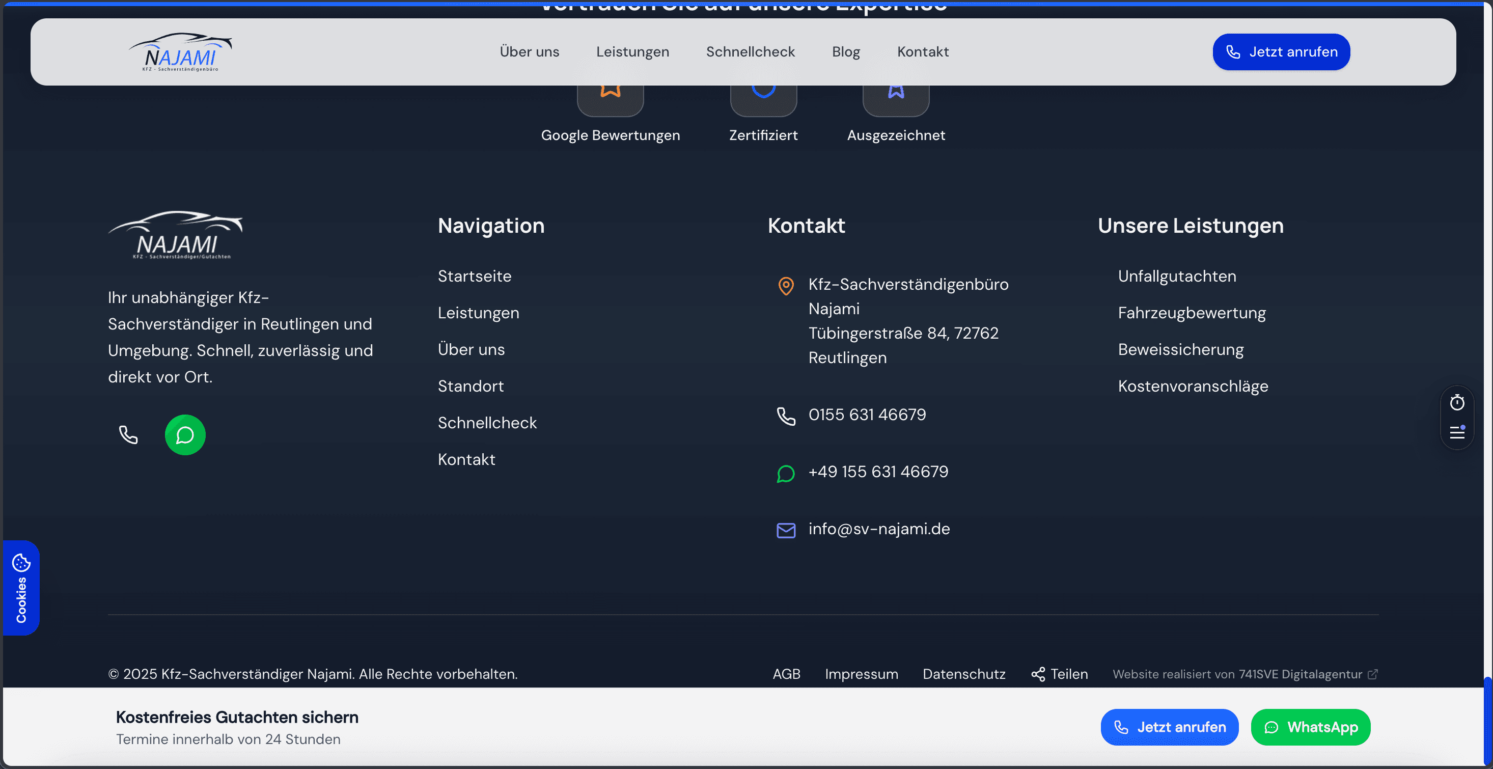
Task: Open the green WhatsApp chat circle icon
Action: [185, 434]
